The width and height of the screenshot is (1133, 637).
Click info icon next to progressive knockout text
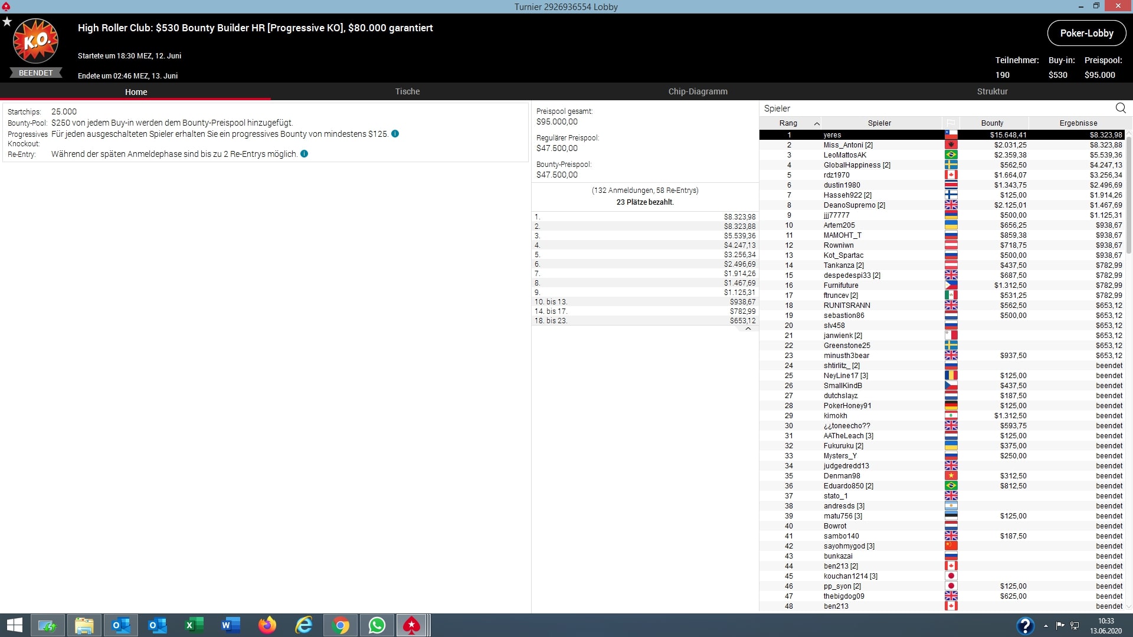click(x=395, y=134)
